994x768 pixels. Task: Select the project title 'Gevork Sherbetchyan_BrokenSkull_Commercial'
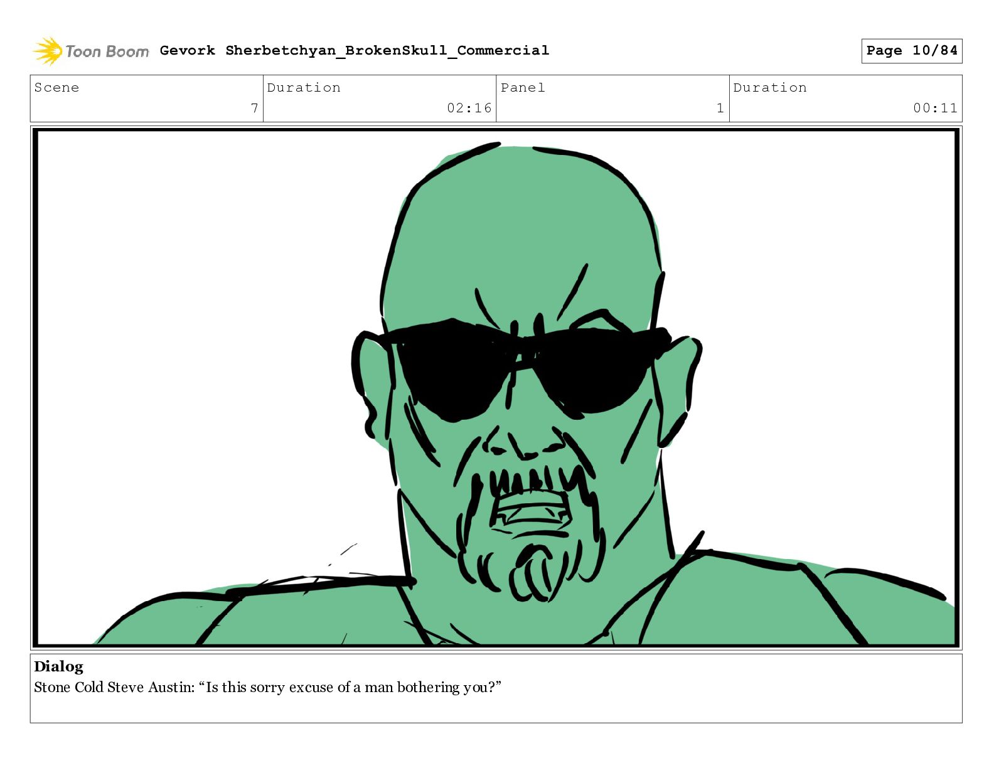(355, 50)
